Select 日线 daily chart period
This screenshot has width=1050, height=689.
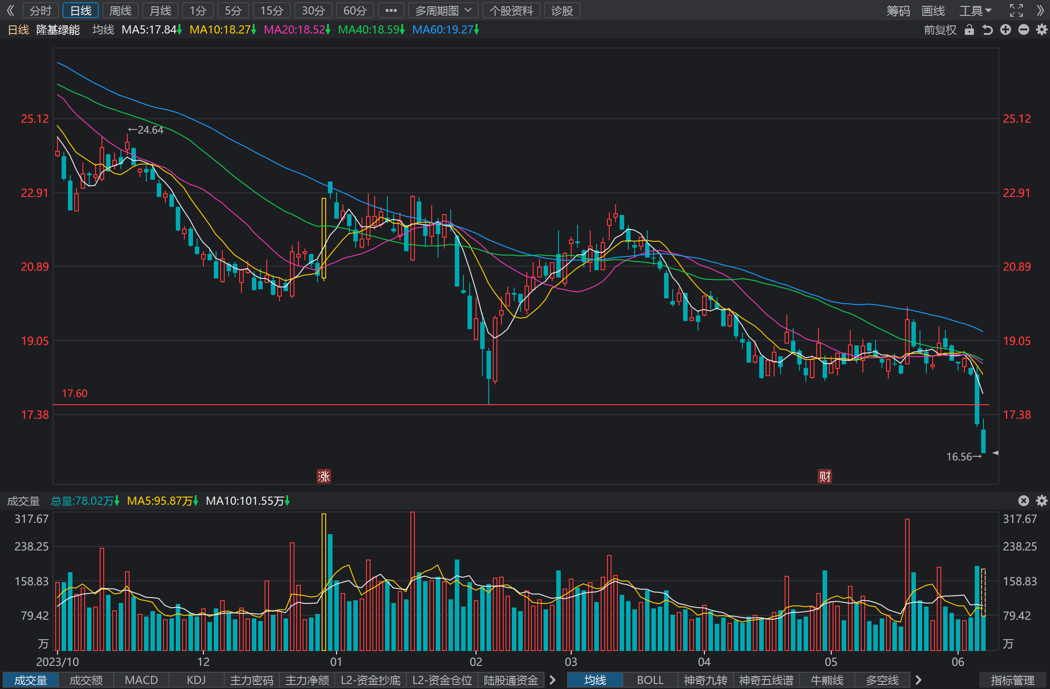(x=81, y=10)
